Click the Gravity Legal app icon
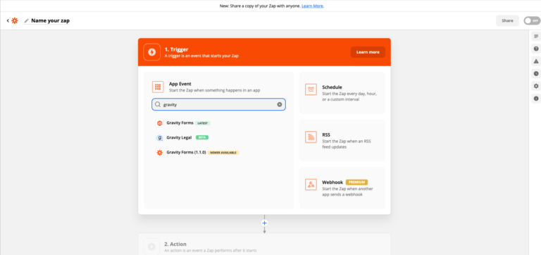Screen dimensions: 541x255 point(159,137)
